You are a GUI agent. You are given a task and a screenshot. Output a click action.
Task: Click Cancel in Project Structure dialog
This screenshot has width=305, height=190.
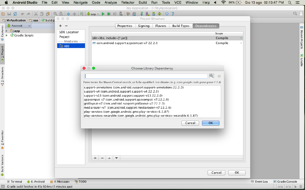216,173
